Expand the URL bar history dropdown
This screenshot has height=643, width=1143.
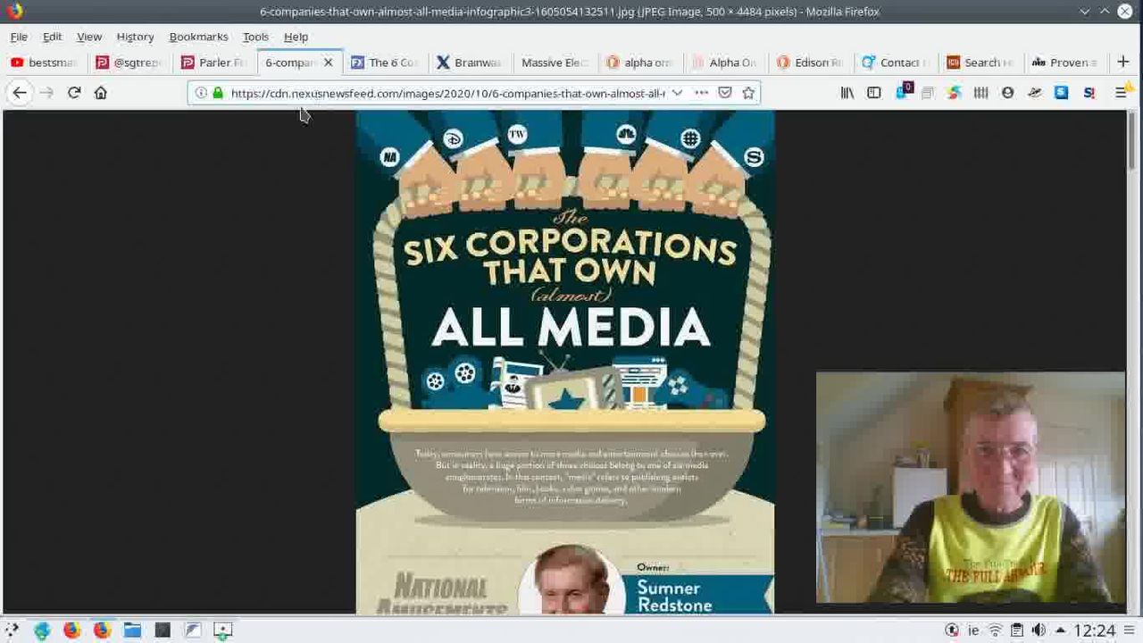[678, 93]
